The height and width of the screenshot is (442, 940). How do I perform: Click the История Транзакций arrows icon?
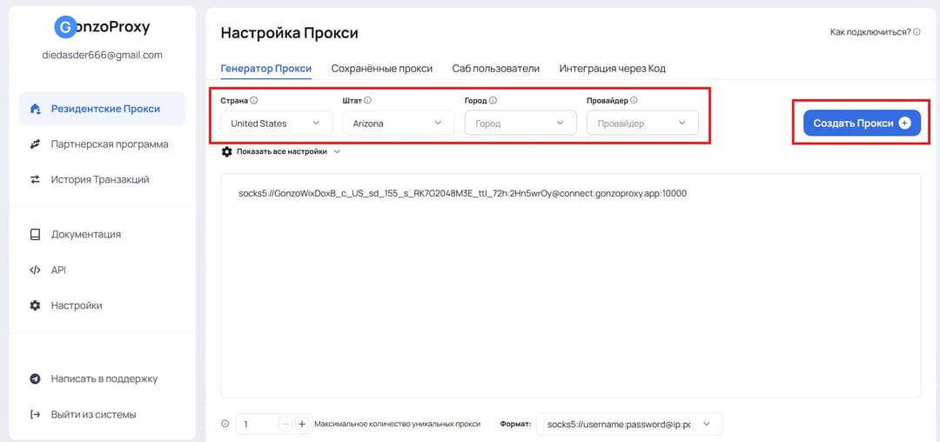[36, 180]
